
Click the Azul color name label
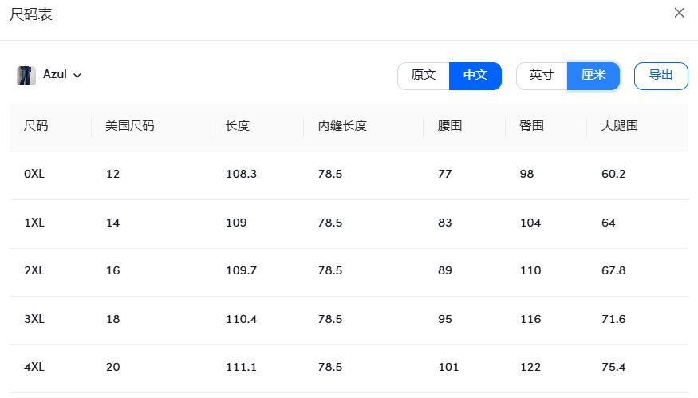coord(55,75)
